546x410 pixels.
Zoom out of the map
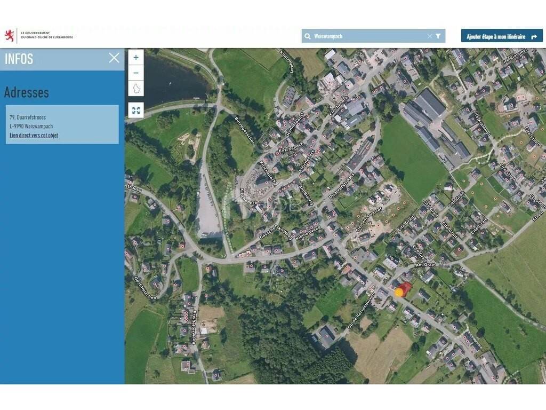tap(136, 73)
